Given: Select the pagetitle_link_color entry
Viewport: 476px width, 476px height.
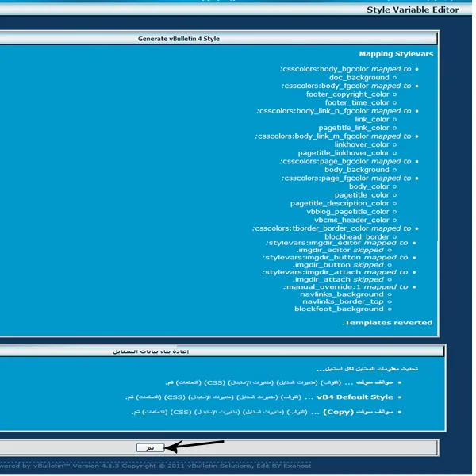Looking at the screenshot, I should [354, 128].
